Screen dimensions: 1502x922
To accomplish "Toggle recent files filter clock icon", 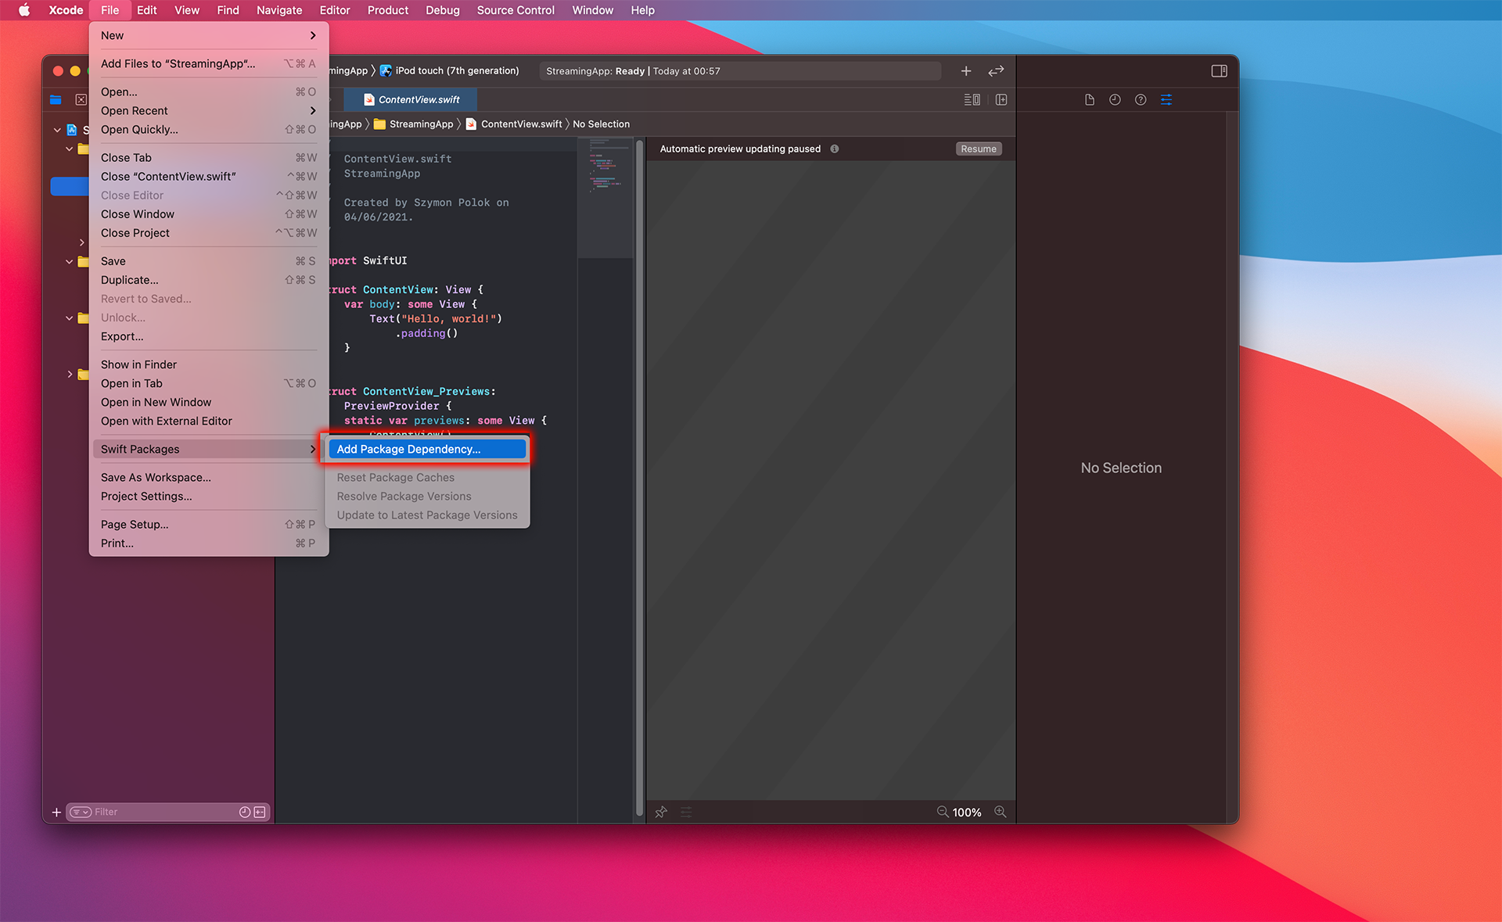I will (x=245, y=812).
